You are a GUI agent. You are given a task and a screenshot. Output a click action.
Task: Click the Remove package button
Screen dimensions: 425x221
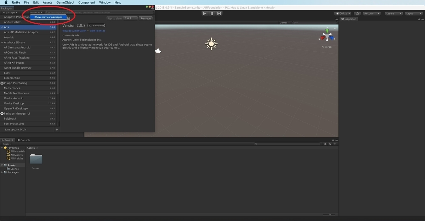[145, 18]
